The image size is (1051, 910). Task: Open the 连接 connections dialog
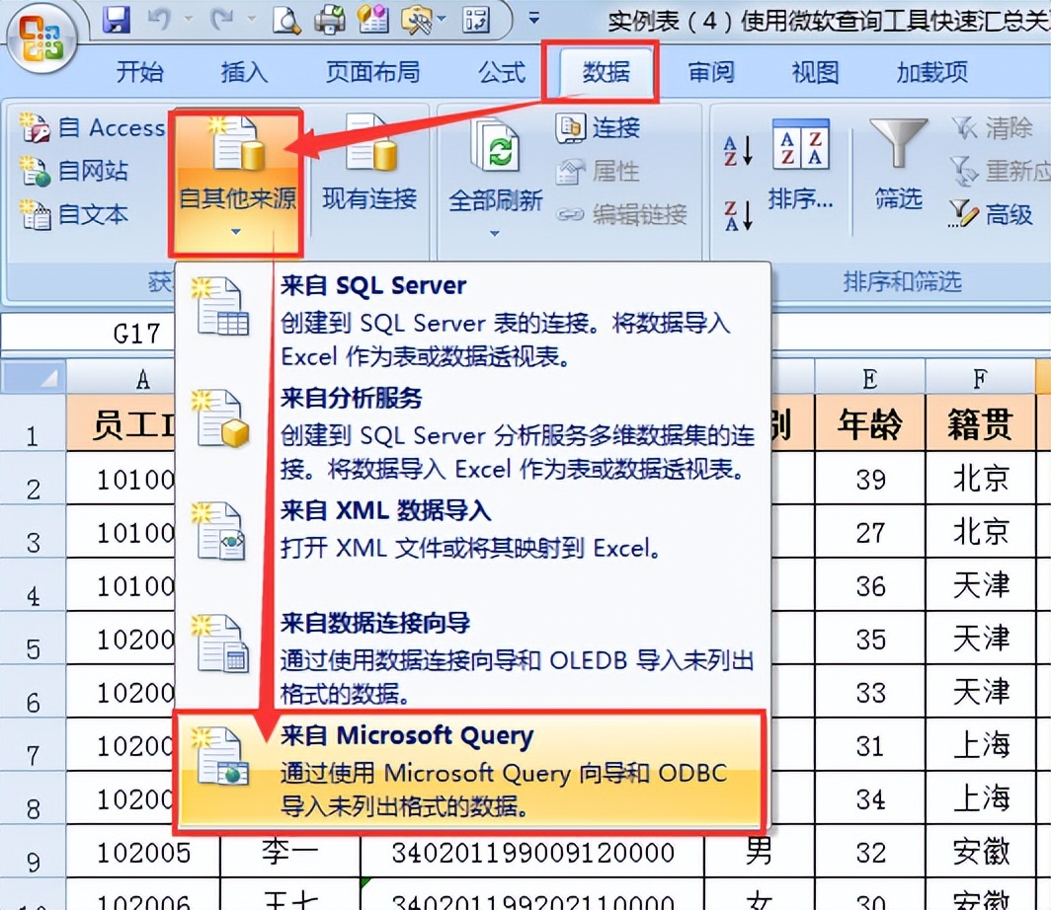point(598,127)
